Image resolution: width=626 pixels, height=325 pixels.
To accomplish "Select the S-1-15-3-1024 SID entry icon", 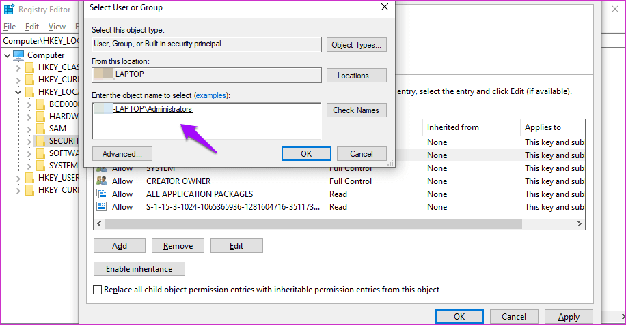I will point(102,207).
